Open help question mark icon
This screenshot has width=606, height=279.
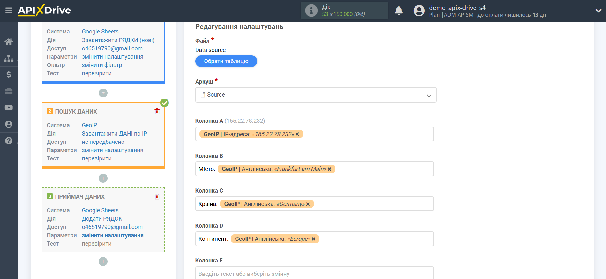[9, 141]
